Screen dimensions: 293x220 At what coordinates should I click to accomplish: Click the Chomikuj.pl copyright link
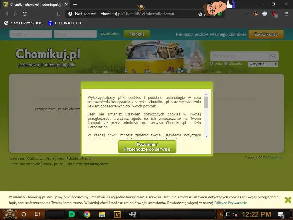pos(276,158)
